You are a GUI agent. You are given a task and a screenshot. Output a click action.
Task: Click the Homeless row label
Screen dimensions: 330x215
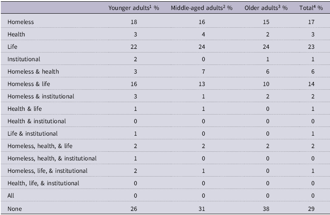(x=21, y=22)
